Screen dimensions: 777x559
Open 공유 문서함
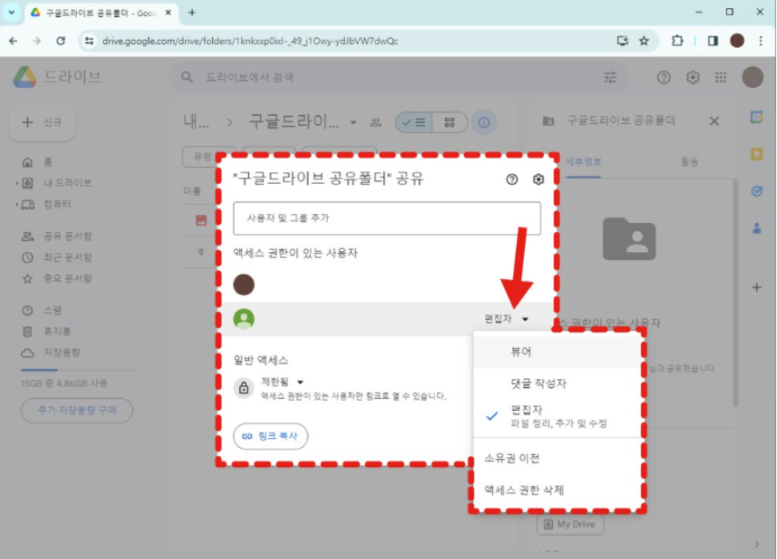(57, 236)
